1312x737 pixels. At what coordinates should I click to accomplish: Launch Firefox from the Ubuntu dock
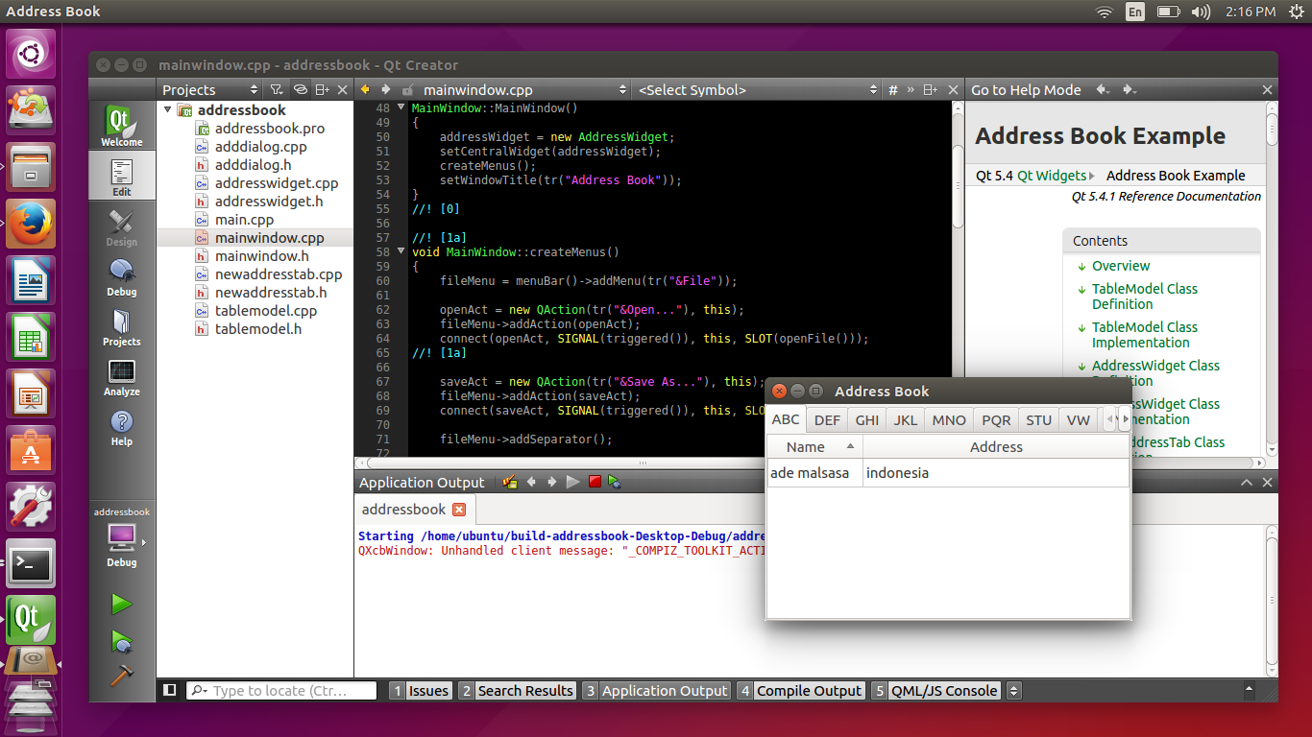click(x=30, y=224)
